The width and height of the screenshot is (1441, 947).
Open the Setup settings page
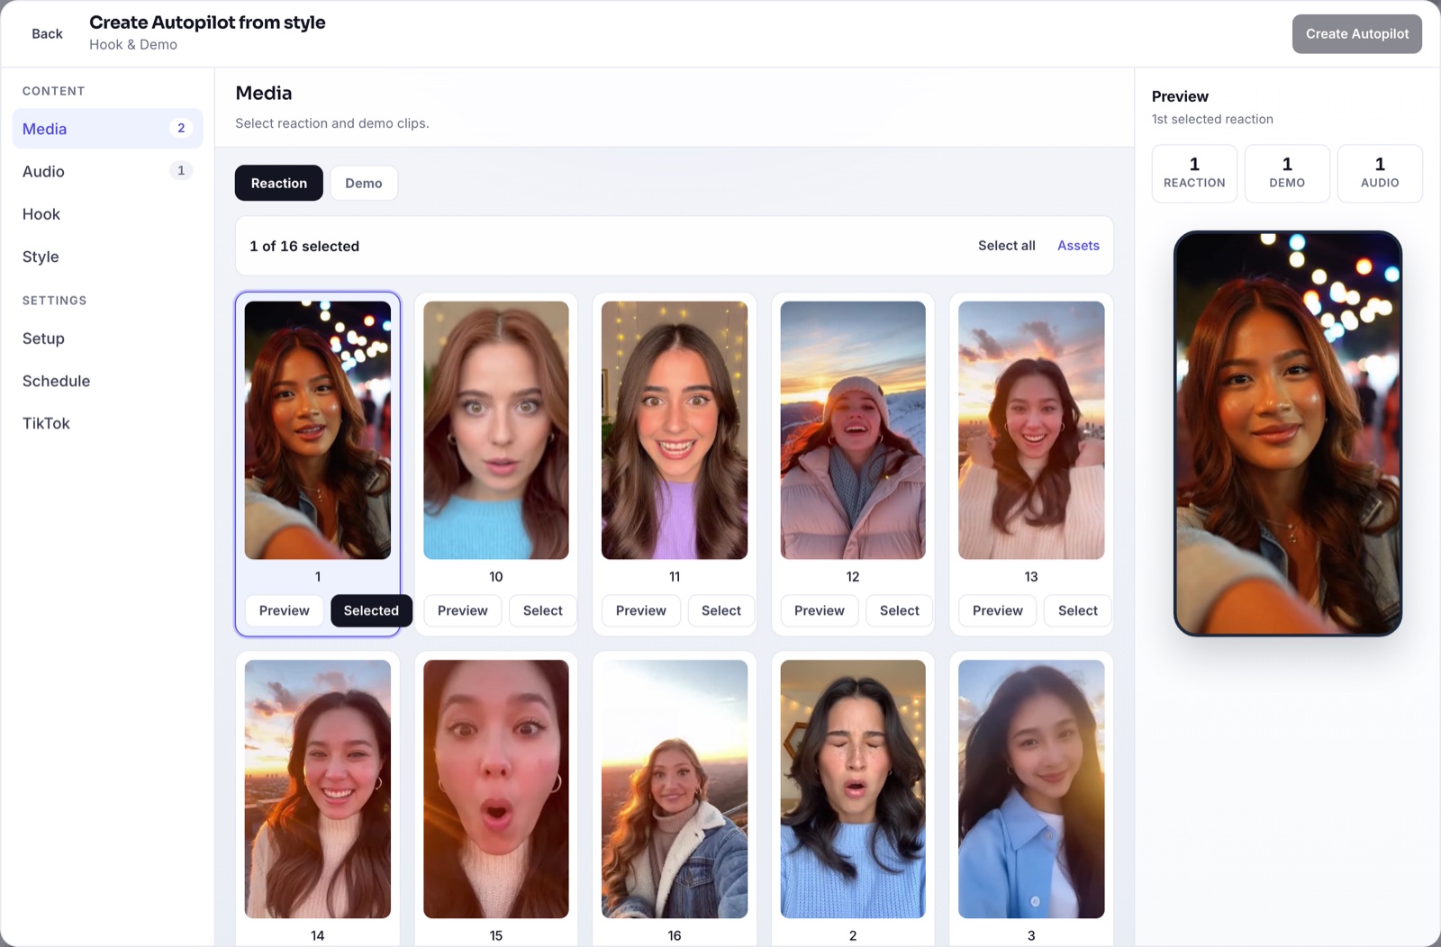[107, 338]
